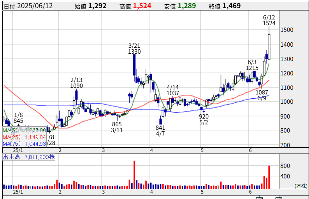
Task: Grab the right range slider handle below the chart
Action: coord(279,198)
